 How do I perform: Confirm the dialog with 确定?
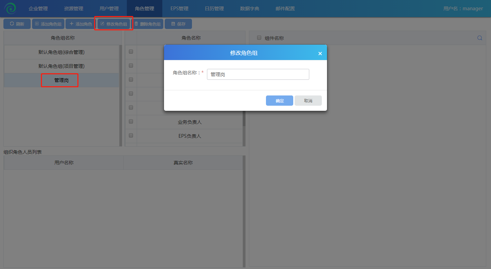(x=279, y=101)
